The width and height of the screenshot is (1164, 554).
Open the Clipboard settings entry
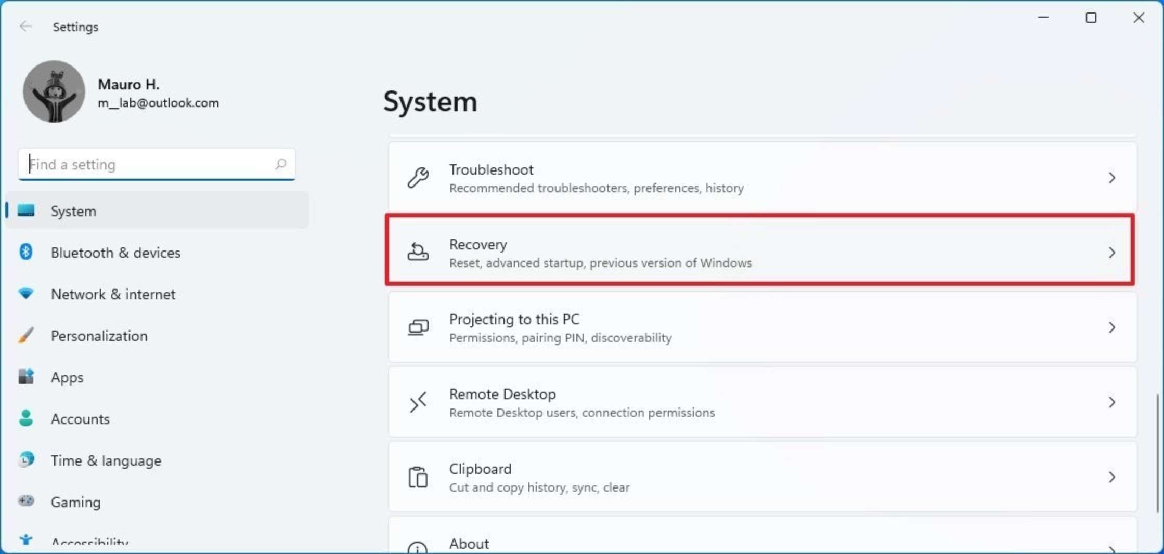pos(762,477)
